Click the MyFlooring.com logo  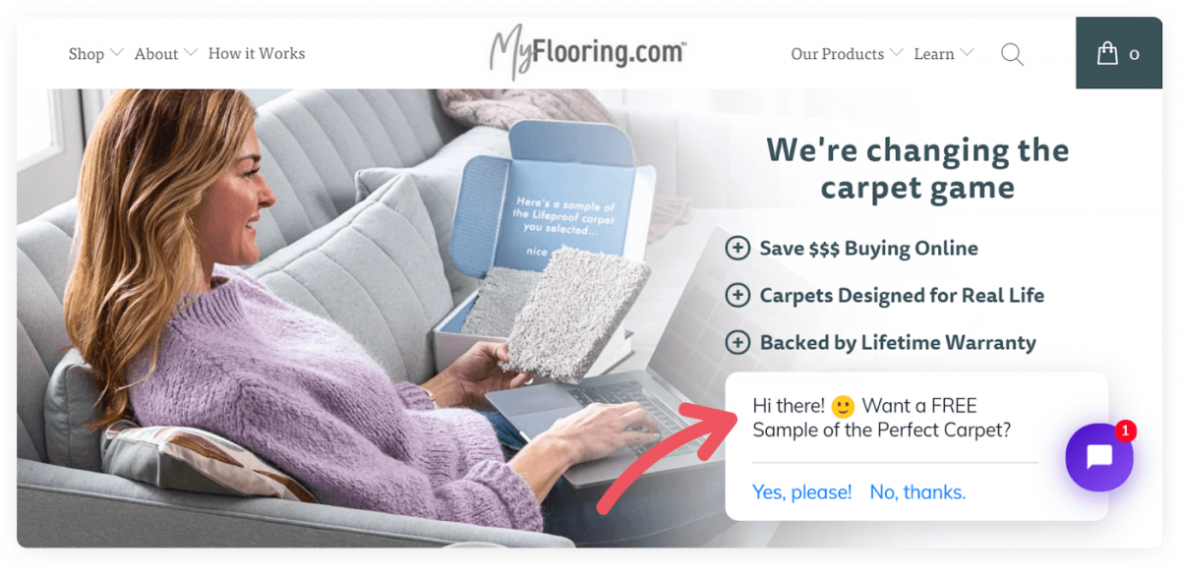[588, 51]
